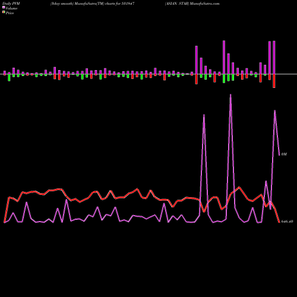Click the '(ASIAN STAR) MunafaSutra.com' header text
Screen dimensions: 297x297
click(192, 4)
